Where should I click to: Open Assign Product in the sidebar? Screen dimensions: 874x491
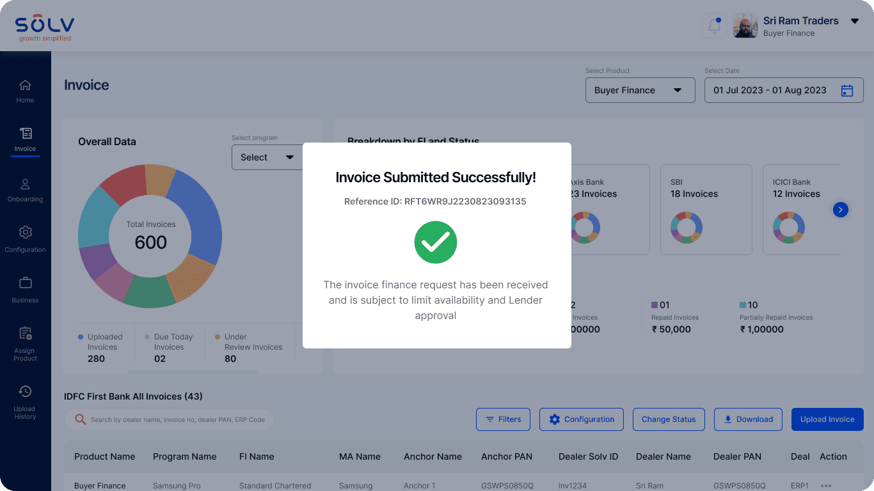[25, 344]
